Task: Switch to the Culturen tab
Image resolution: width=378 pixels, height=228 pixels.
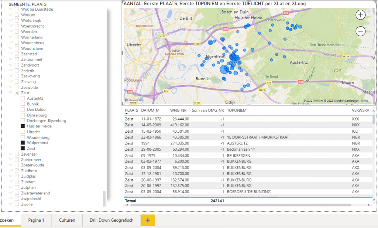Action: 67,220
